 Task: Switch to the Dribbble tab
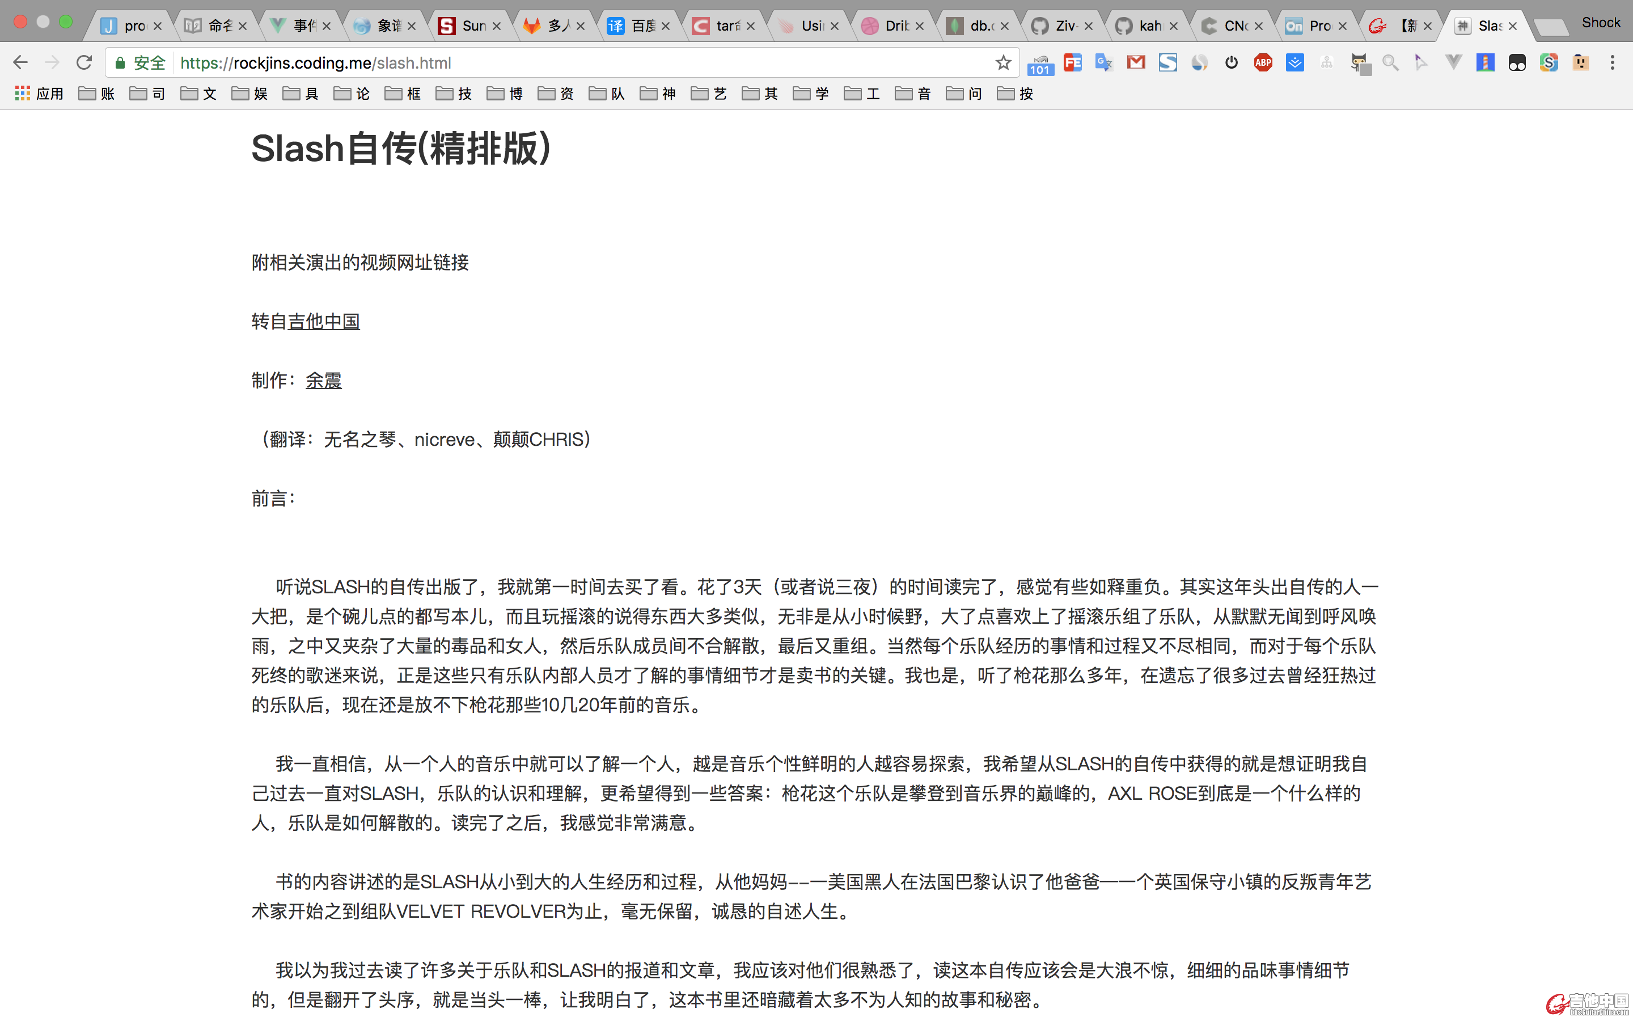[891, 26]
